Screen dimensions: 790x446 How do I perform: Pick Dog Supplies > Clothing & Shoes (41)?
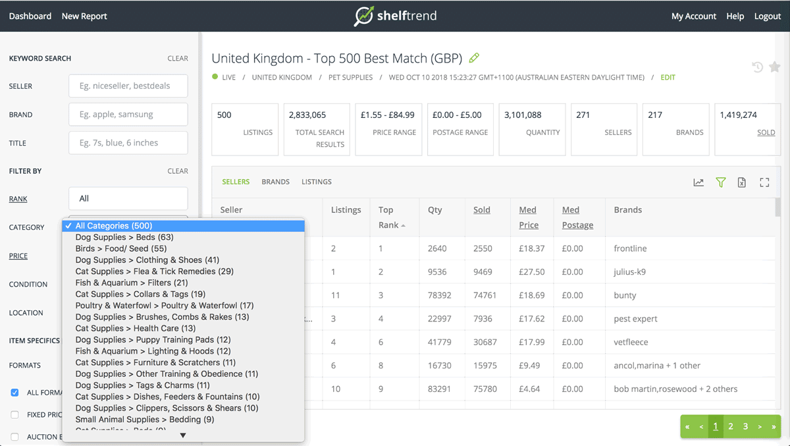pyautogui.click(x=184, y=260)
